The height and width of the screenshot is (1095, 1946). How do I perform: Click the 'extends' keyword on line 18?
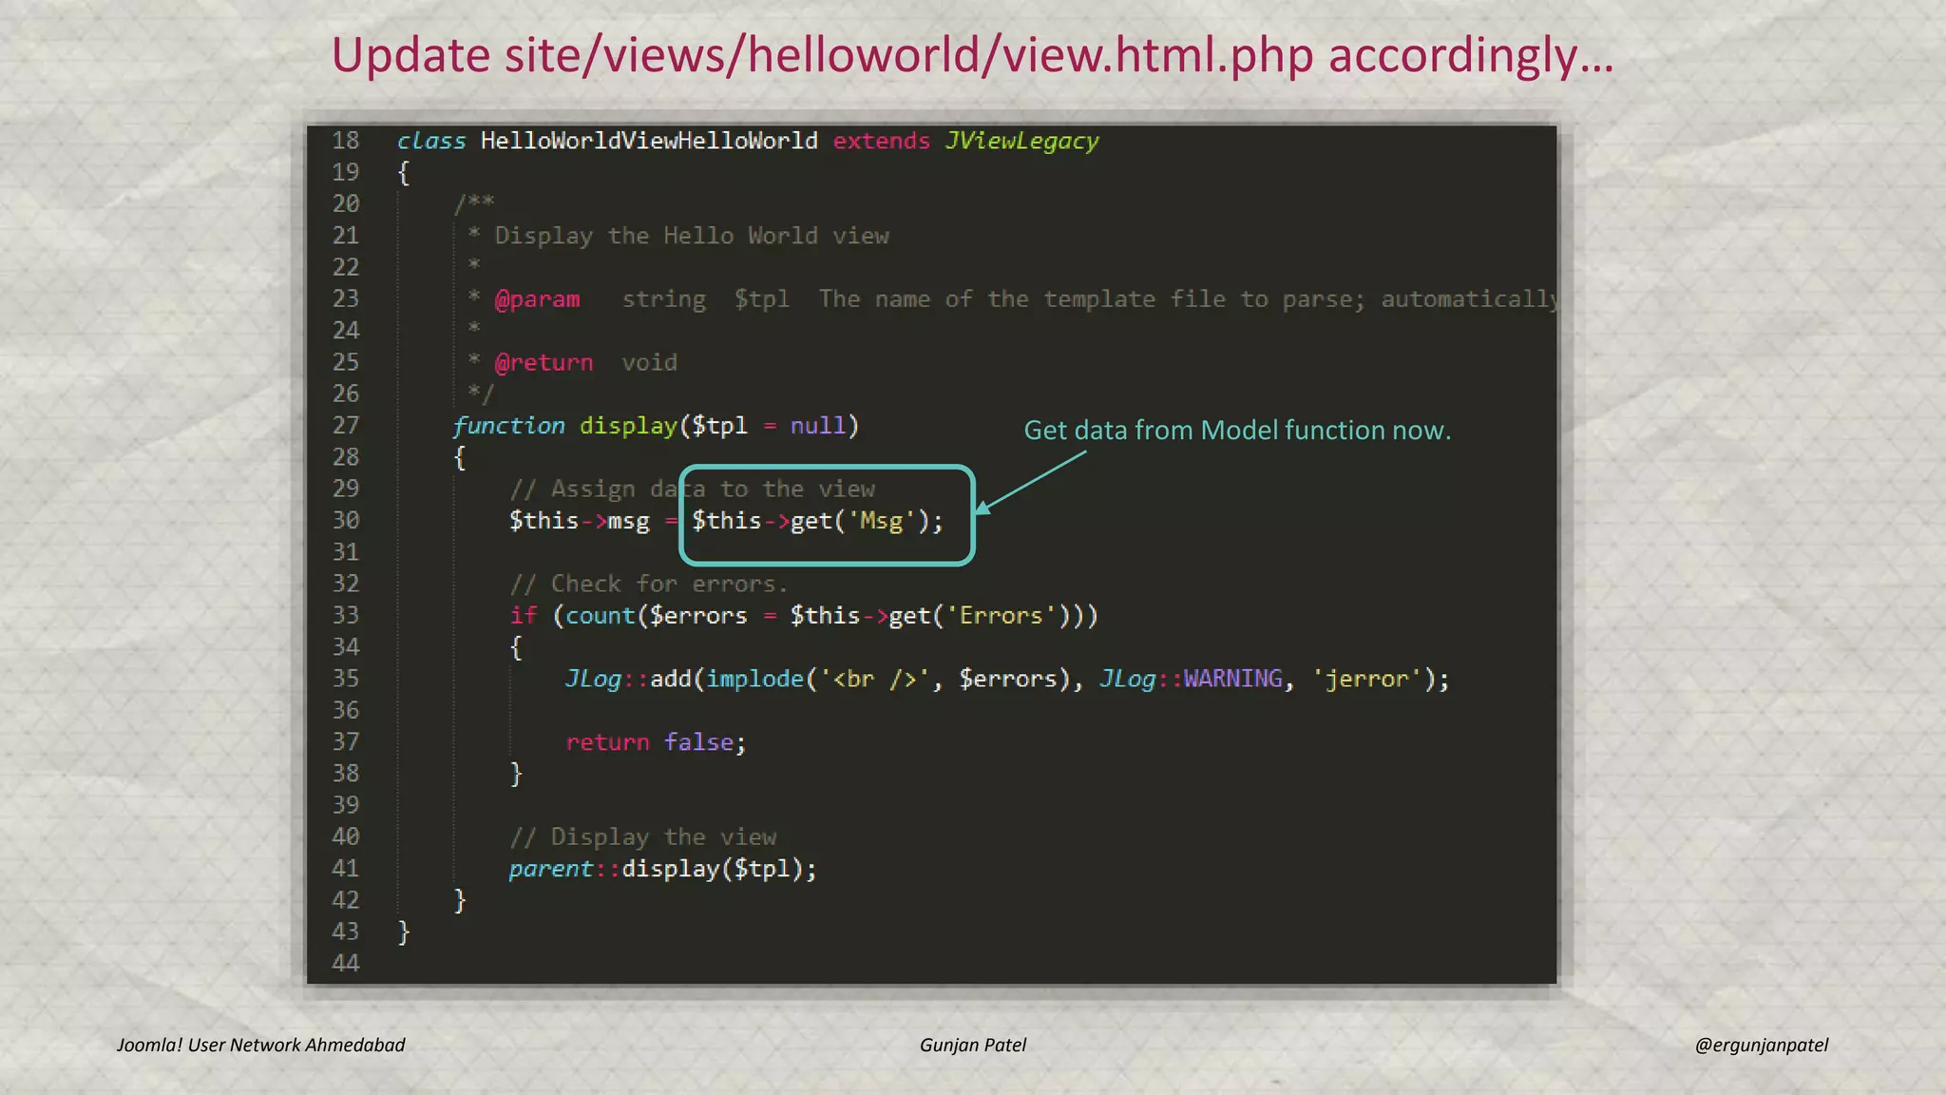pyautogui.click(x=881, y=141)
